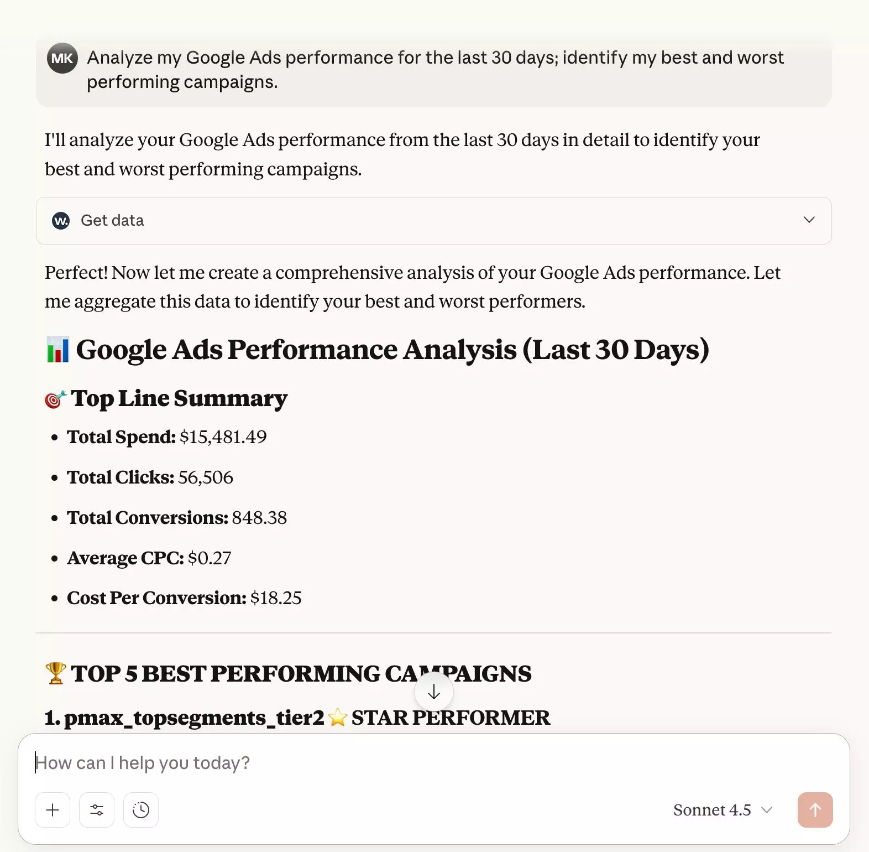This screenshot has width=869, height=852.
Task: Click the trophy emoji before TOP 5
Action: [55, 673]
